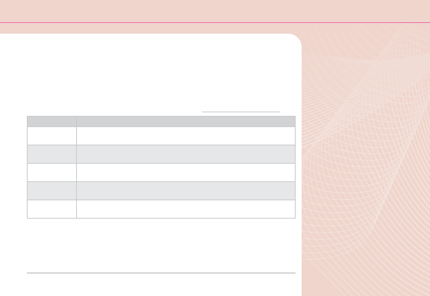Click the first row's left white cell

[x=52, y=136]
